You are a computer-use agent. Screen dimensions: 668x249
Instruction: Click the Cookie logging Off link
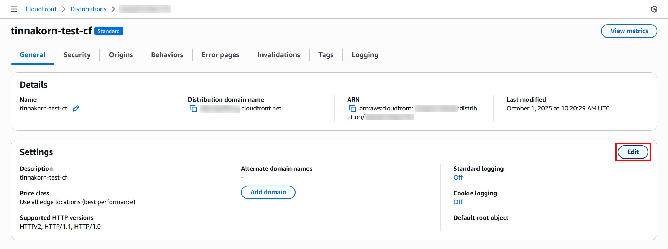click(x=458, y=202)
